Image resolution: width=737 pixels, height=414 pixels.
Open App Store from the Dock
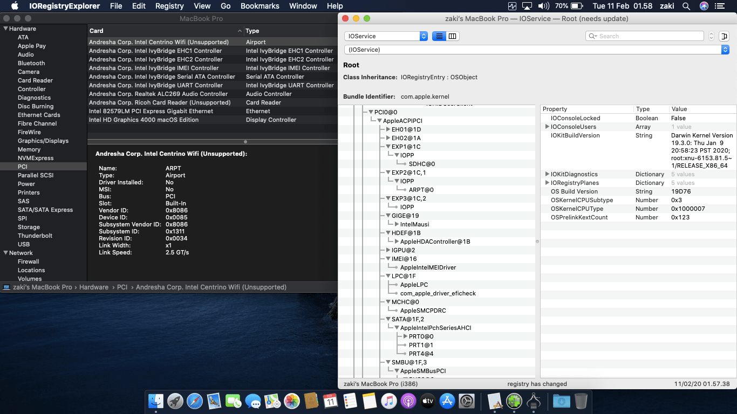coord(447,401)
